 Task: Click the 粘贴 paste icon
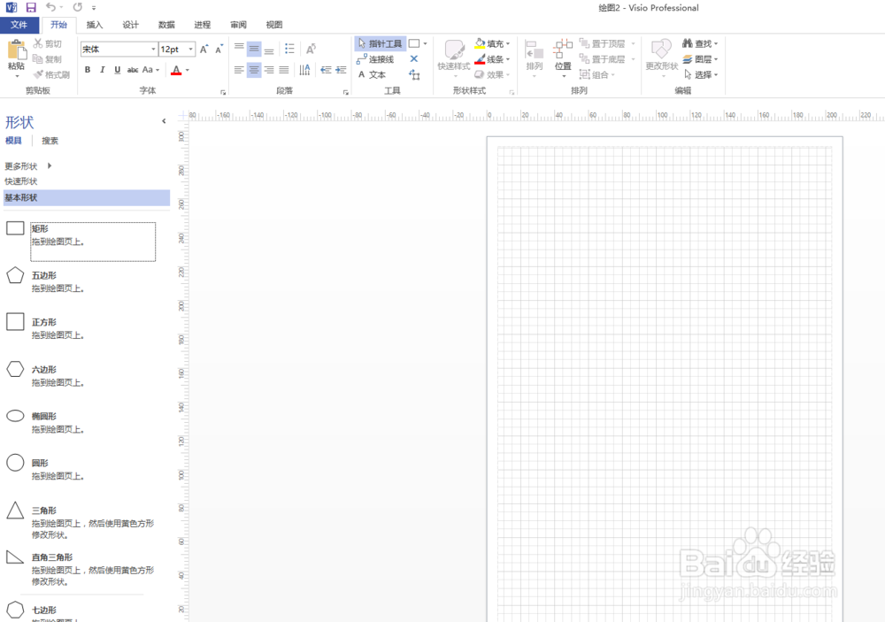pos(17,50)
